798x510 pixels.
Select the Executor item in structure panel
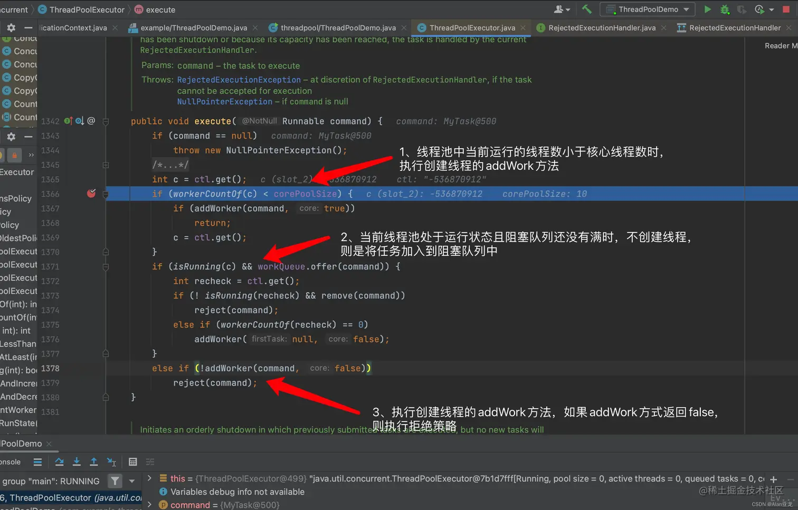pos(17,172)
